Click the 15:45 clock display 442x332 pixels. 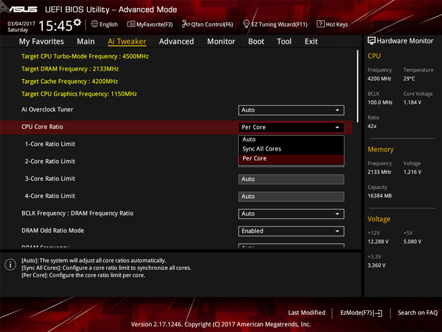(x=55, y=26)
